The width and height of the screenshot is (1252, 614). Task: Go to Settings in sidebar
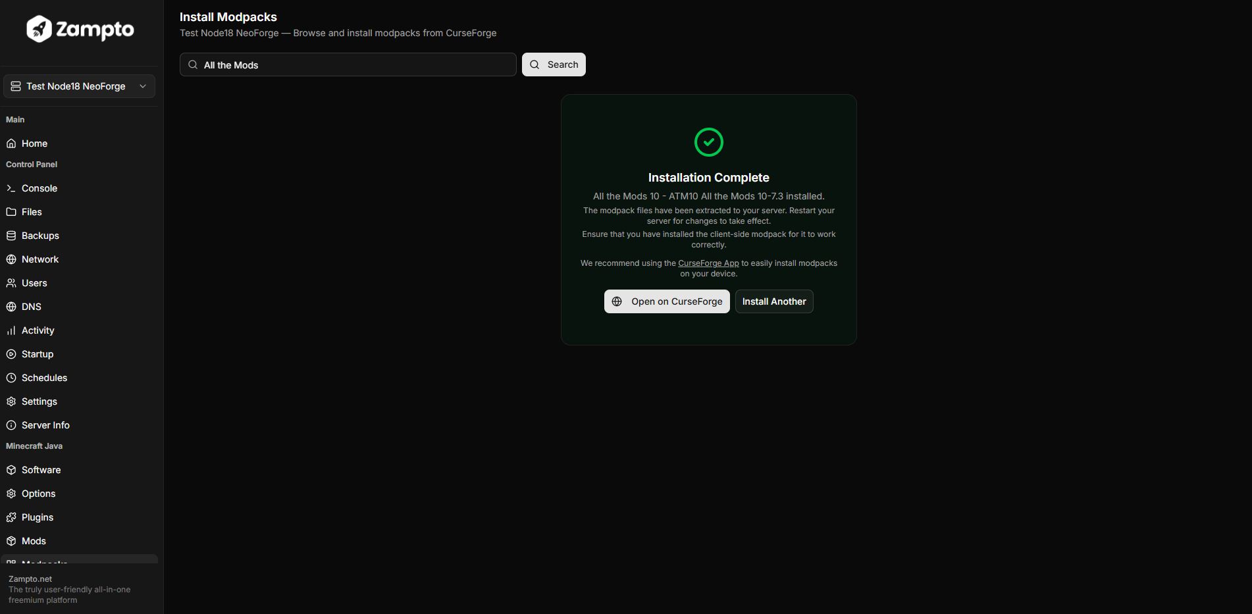coord(79,401)
